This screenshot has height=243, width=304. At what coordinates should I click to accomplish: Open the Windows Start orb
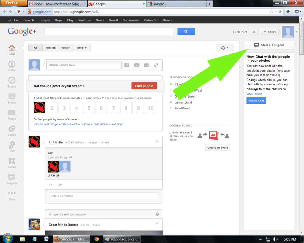click(8, 238)
